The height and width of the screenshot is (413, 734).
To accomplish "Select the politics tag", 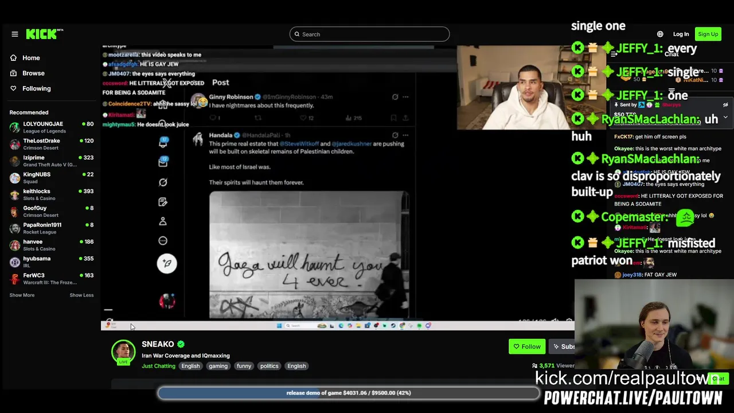I will (x=269, y=366).
